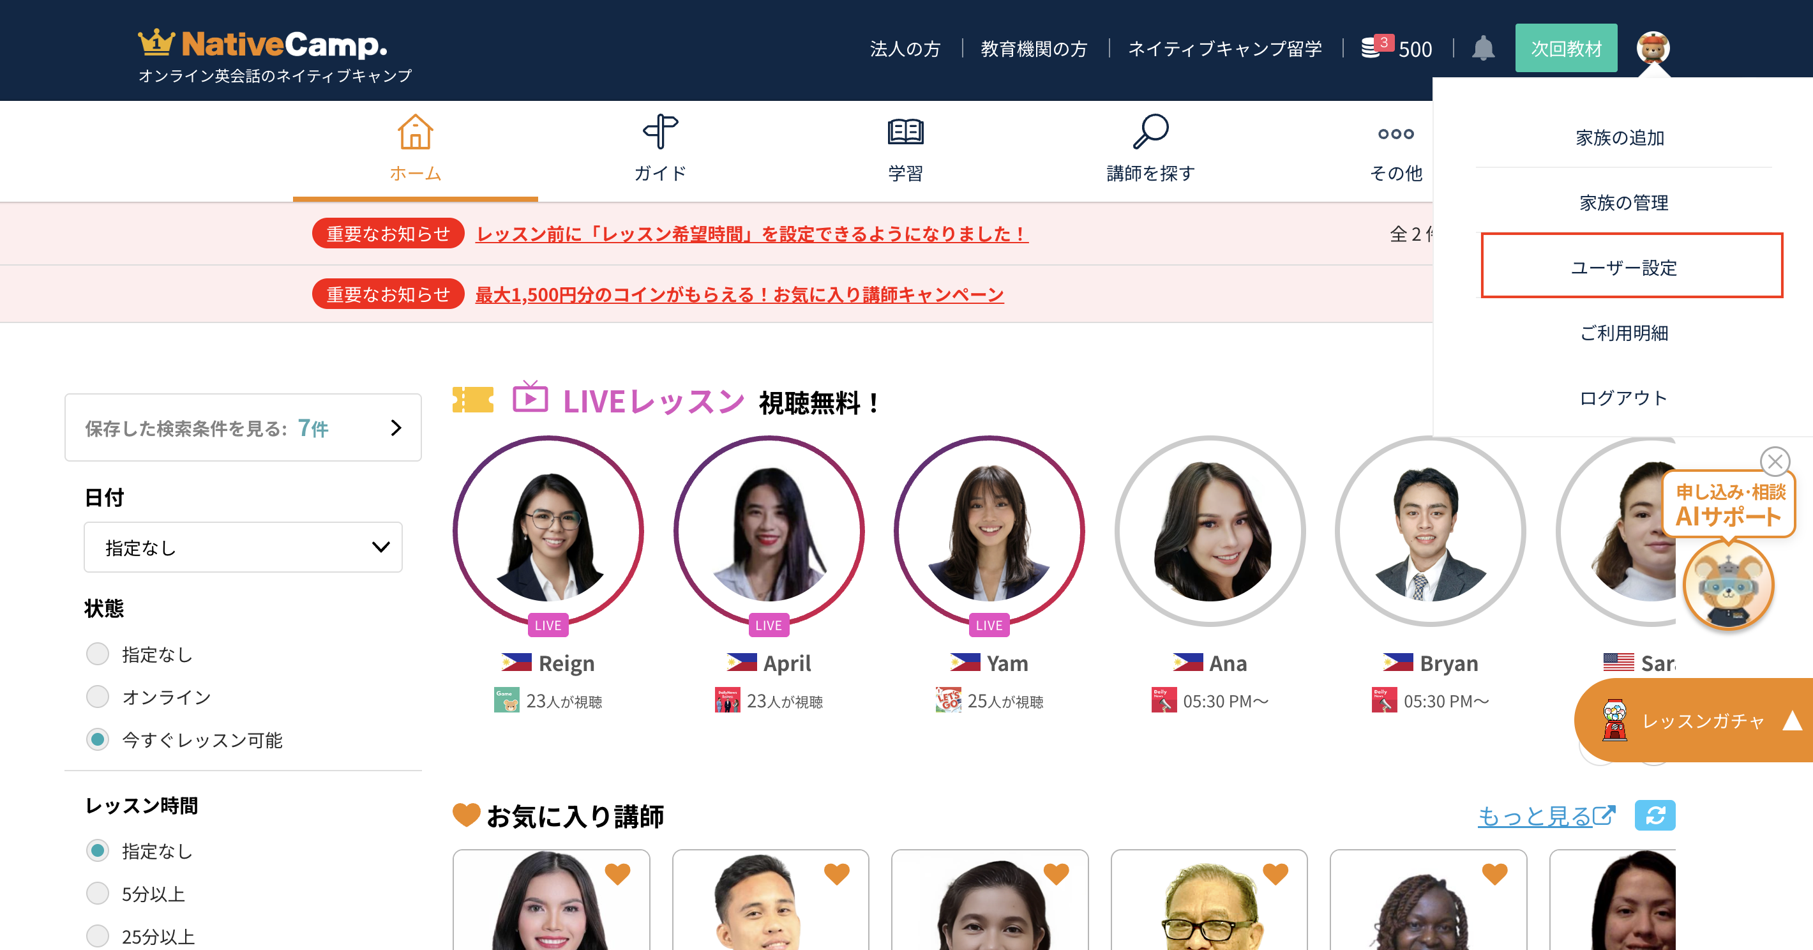Screen dimensions: 1813x950
Task: Choose ログアウト from the user menu
Action: tap(1623, 398)
